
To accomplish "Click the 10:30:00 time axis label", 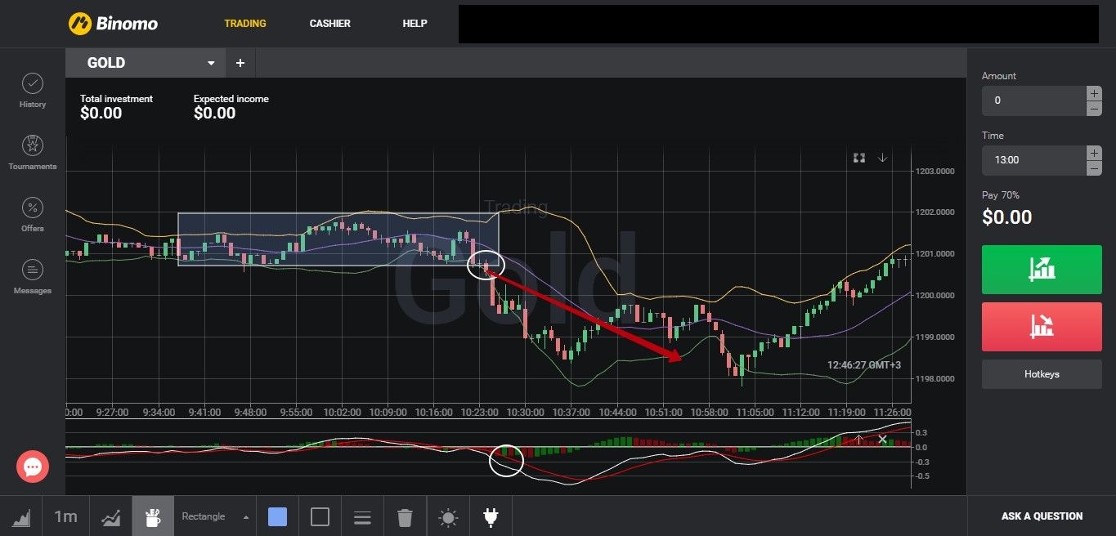I will (x=526, y=413).
